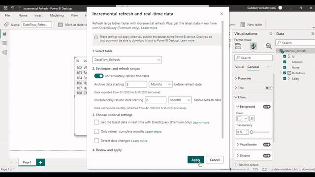
Task: Click Update available notification
Action: pyautogui.click(x=292, y=169)
